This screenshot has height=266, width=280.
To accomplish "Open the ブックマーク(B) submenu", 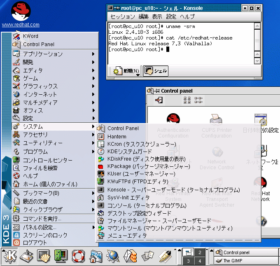I will [x=54, y=193].
